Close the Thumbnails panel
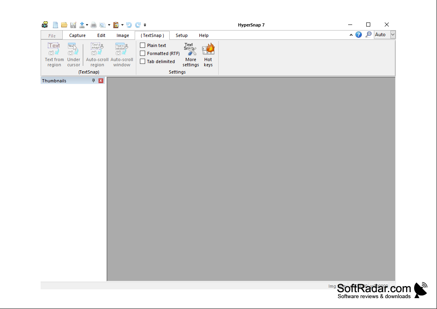437x309 pixels. (x=101, y=80)
